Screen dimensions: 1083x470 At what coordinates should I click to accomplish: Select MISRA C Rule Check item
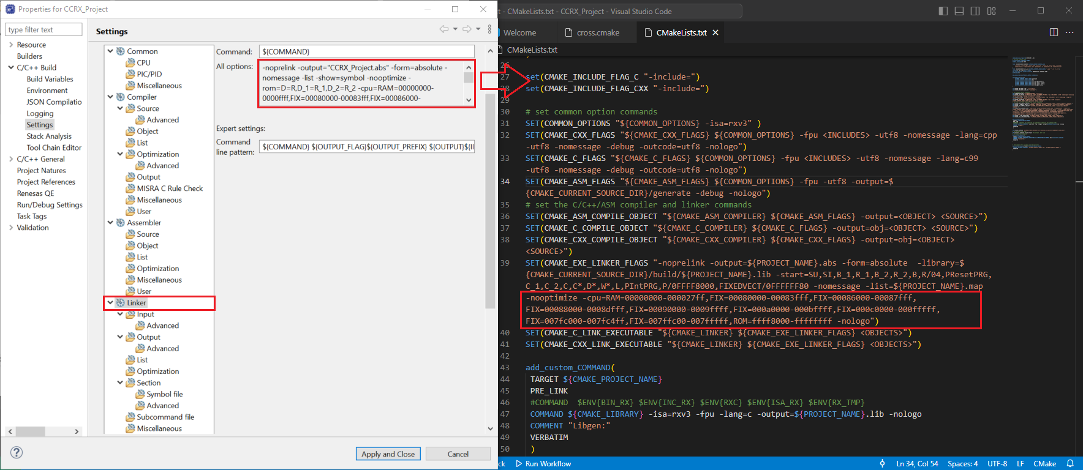point(170,188)
